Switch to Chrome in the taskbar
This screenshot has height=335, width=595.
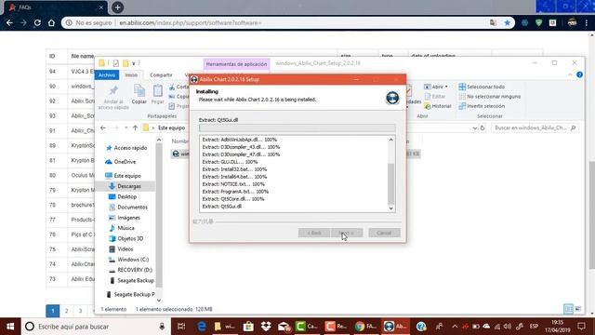pyautogui.click(x=365, y=327)
